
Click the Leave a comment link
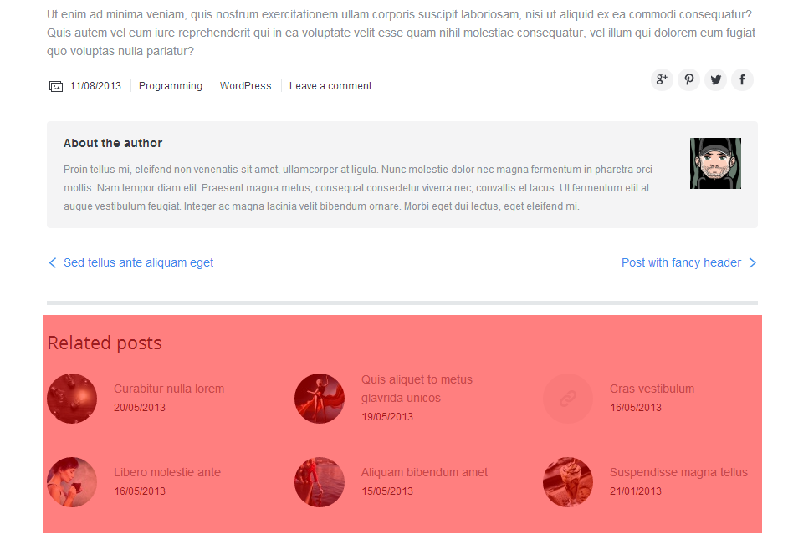[330, 86]
